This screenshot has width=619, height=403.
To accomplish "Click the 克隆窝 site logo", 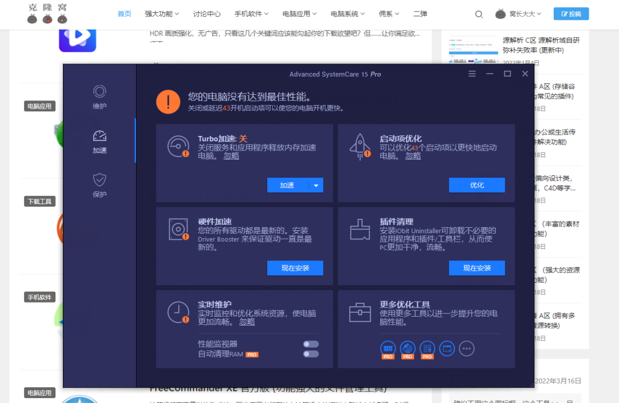I will [x=47, y=13].
